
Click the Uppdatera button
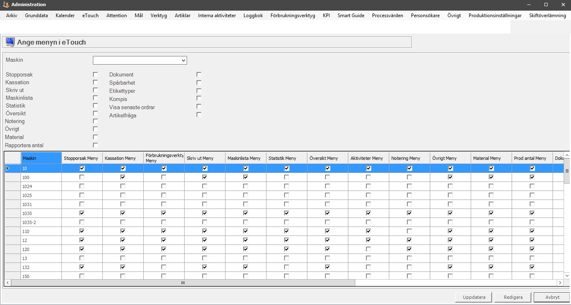[x=474, y=297]
